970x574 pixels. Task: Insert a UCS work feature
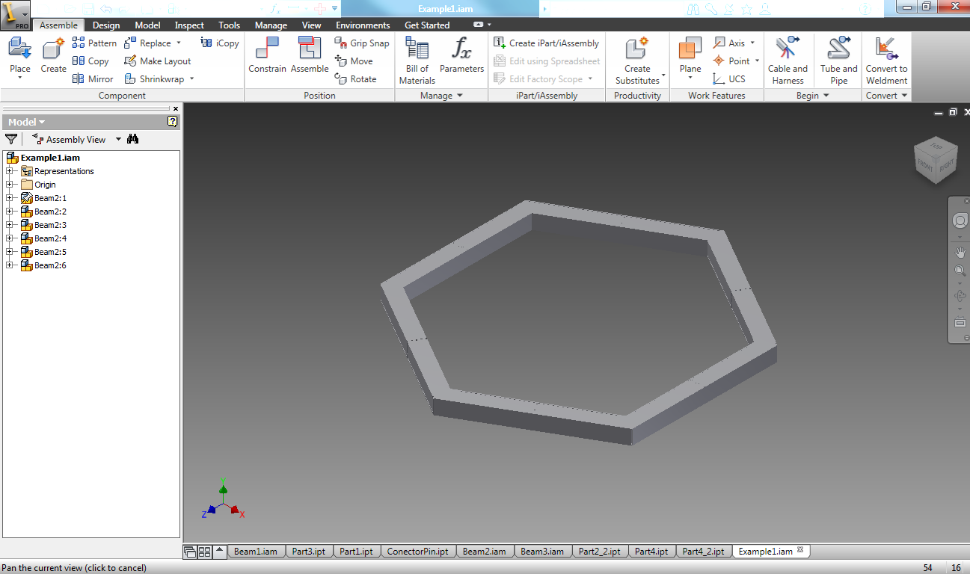[729, 79]
